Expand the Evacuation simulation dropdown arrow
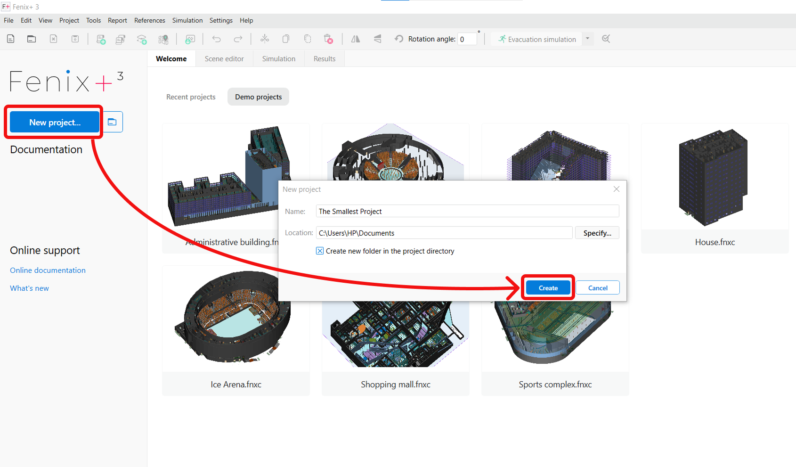The image size is (796, 467). click(x=587, y=39)
